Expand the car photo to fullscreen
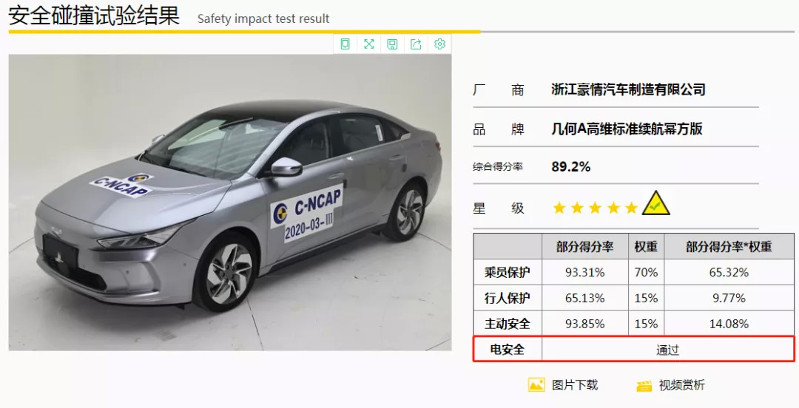This screenshot has width=799, height=408. (x=369, y=44)
